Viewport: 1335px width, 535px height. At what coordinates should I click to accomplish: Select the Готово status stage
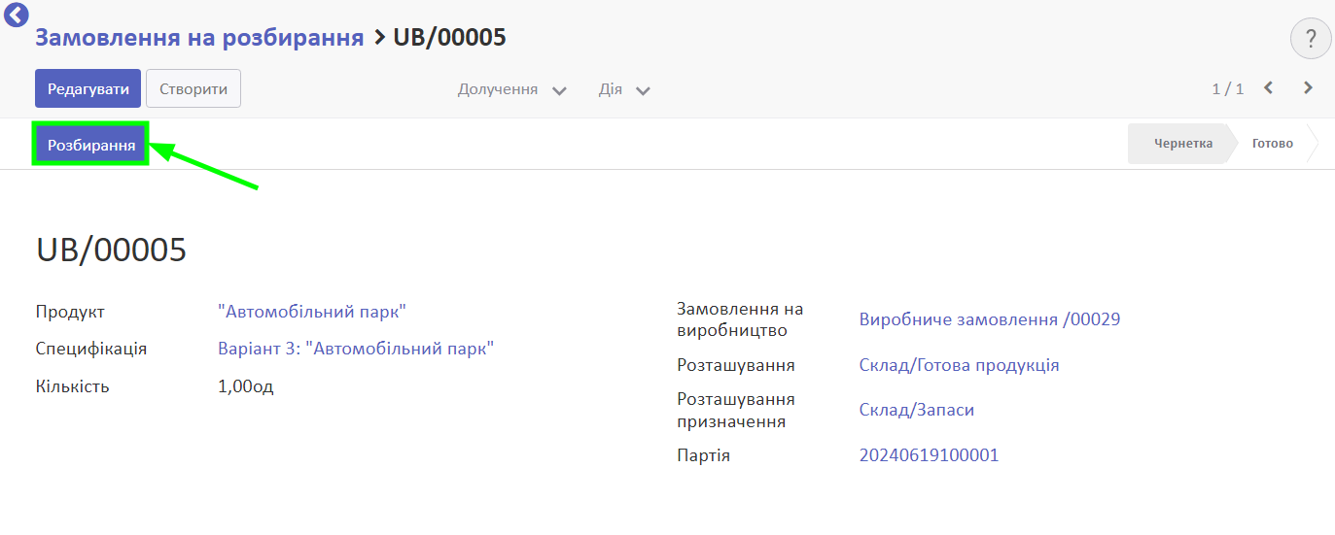pyautogui.click(x=1273, y=143)
